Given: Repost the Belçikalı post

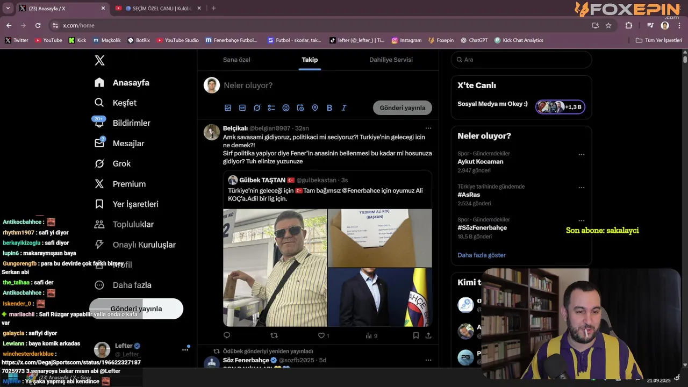Looking at the screenshot, I should pyautogui.click(x=274, y=335).
